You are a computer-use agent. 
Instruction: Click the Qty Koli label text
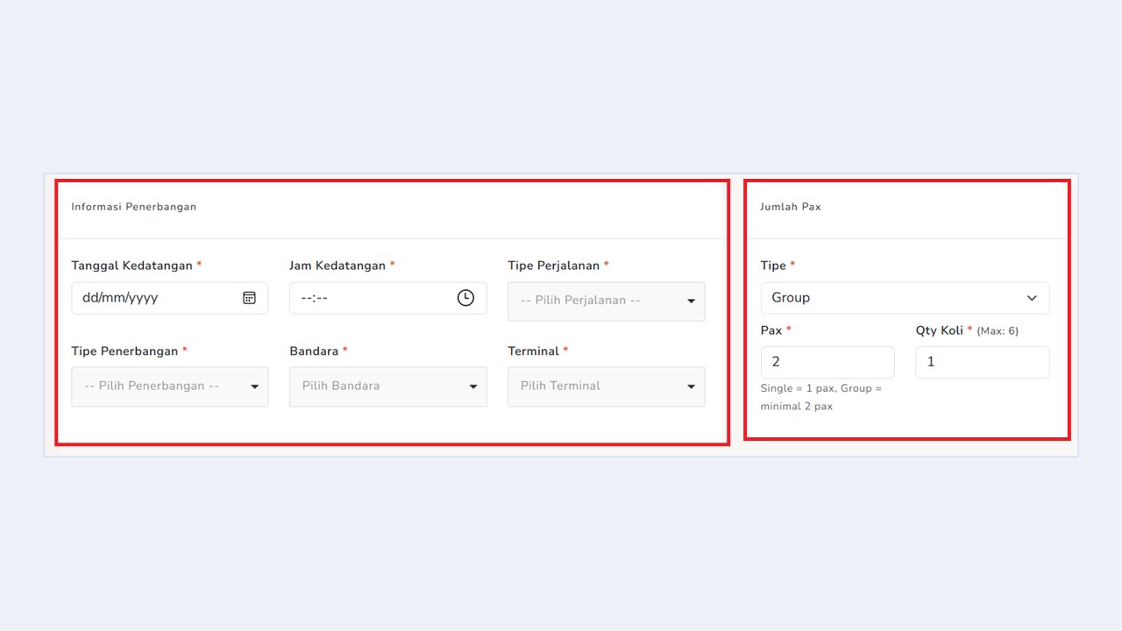(x=940, y=330)
